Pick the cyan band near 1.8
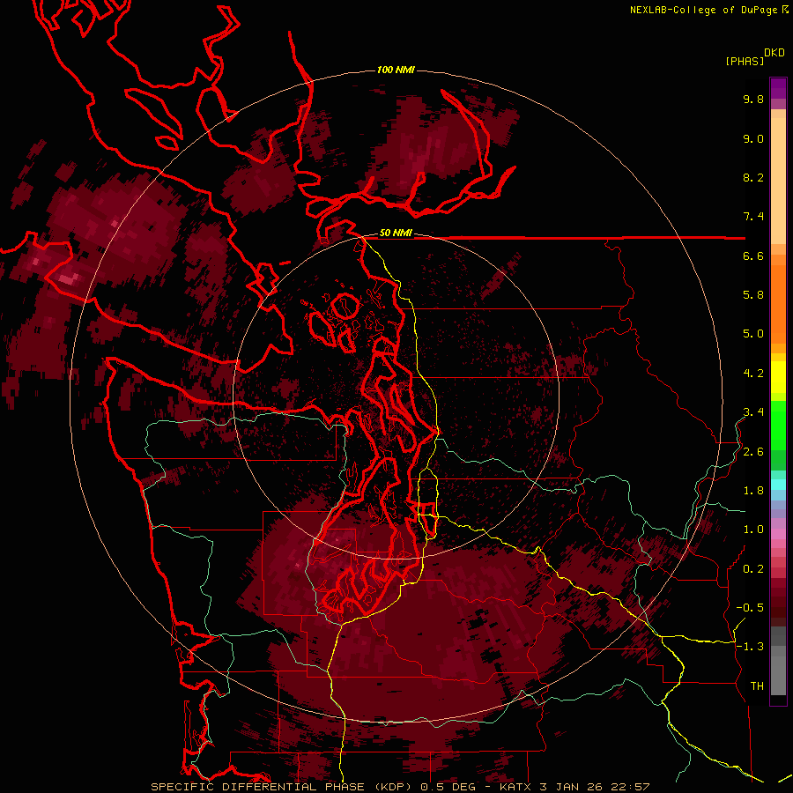793x793 pixels. pos(778,485)
